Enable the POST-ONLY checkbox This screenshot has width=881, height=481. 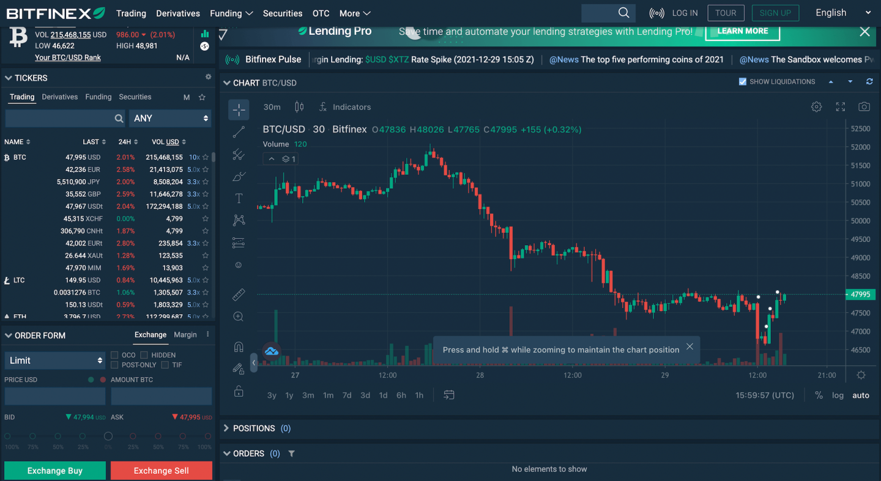(x=114, y=365)
